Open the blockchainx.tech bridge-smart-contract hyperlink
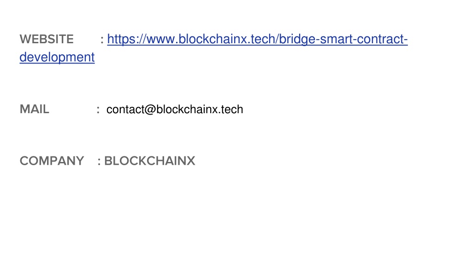 [257, 40]
